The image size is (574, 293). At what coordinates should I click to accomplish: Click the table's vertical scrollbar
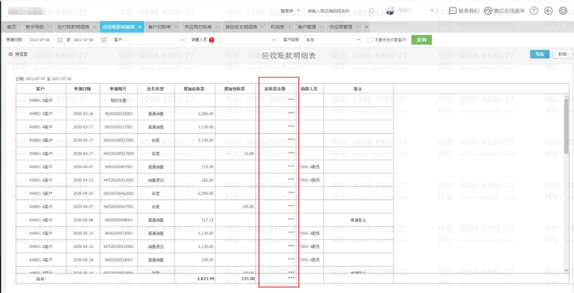pyautogui.click(x=566, y=126)
